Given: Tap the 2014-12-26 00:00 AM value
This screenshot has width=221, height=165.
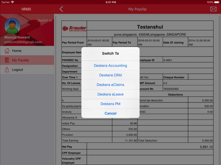Looking at the screenshot, I should (x=199, y=42).
